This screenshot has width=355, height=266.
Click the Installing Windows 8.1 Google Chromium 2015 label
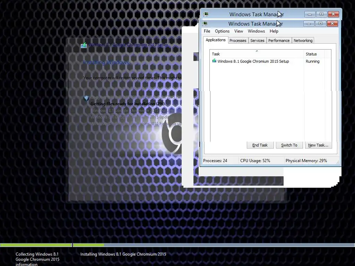pos(123,254)
